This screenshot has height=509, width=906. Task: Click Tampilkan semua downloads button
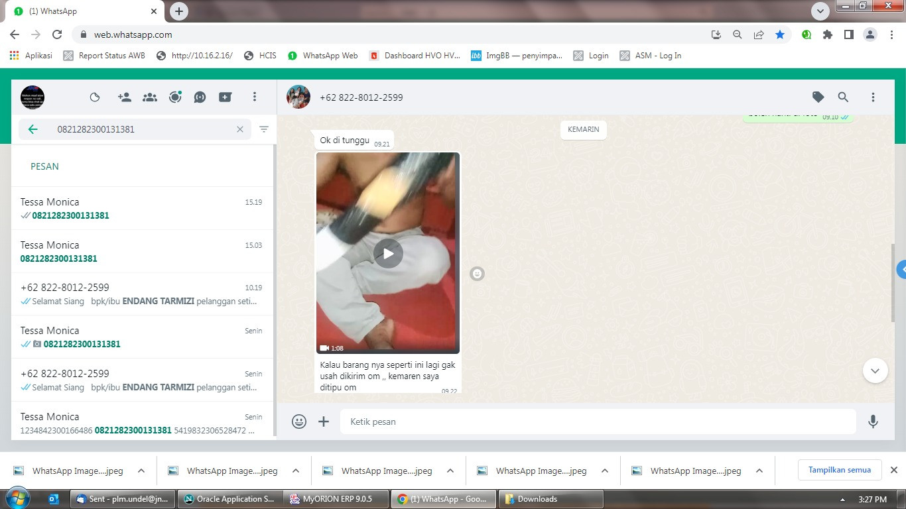click(x=840, y=470)
